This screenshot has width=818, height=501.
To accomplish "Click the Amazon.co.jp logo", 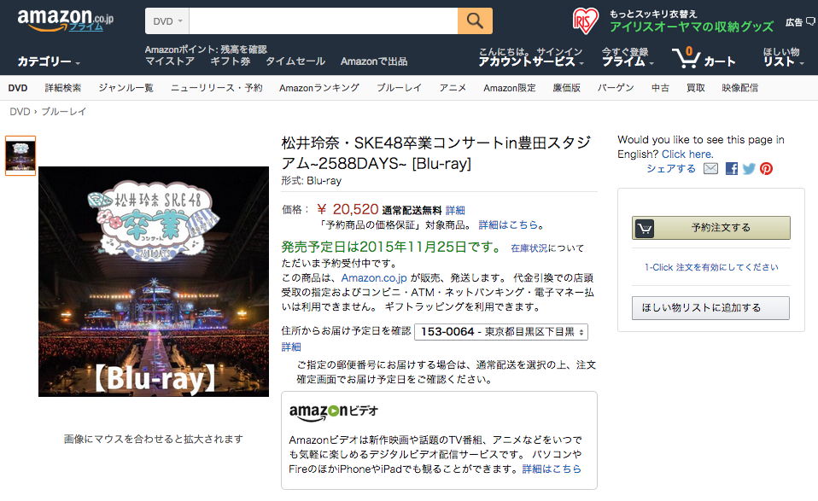I will point(65,20).
